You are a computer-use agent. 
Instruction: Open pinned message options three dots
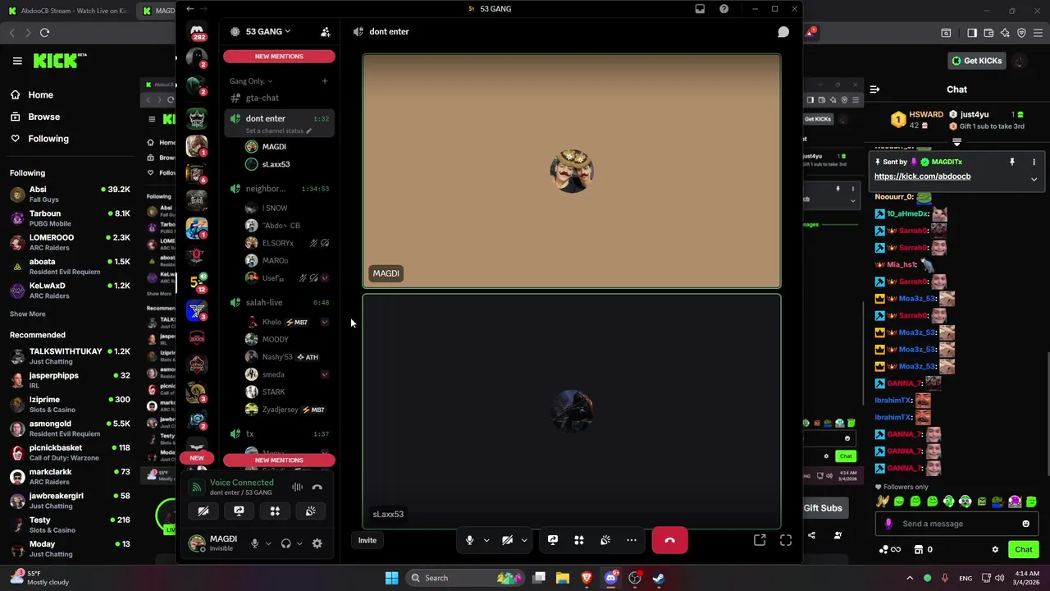(x=1034, y=162)
